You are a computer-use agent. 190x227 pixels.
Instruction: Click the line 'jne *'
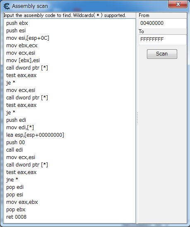coord(12,180)
